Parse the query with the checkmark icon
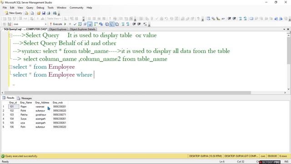The width and height of the screenshot is (291, 164). [x=75, y=24]
